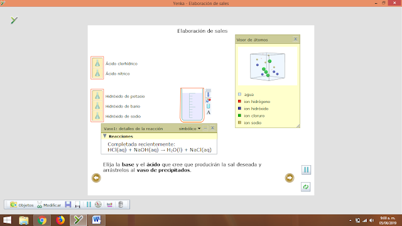This screenshot has height=226, width=402.
Task: Click the ion hidróxido blue swatch
Action: (239, 109)
